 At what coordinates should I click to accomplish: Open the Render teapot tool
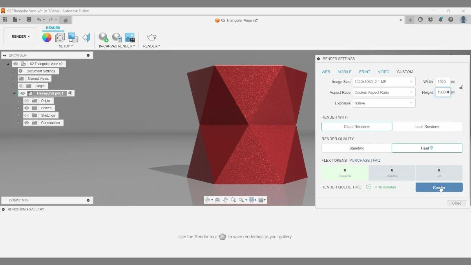pyautogui.click(x=150, y=37)
